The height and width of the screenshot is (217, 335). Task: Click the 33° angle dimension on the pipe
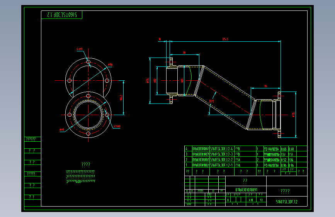point(211,101)
